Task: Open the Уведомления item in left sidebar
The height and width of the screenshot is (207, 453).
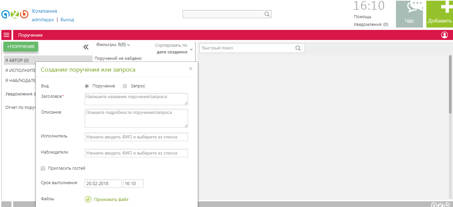Action: [x=20, y=94]
